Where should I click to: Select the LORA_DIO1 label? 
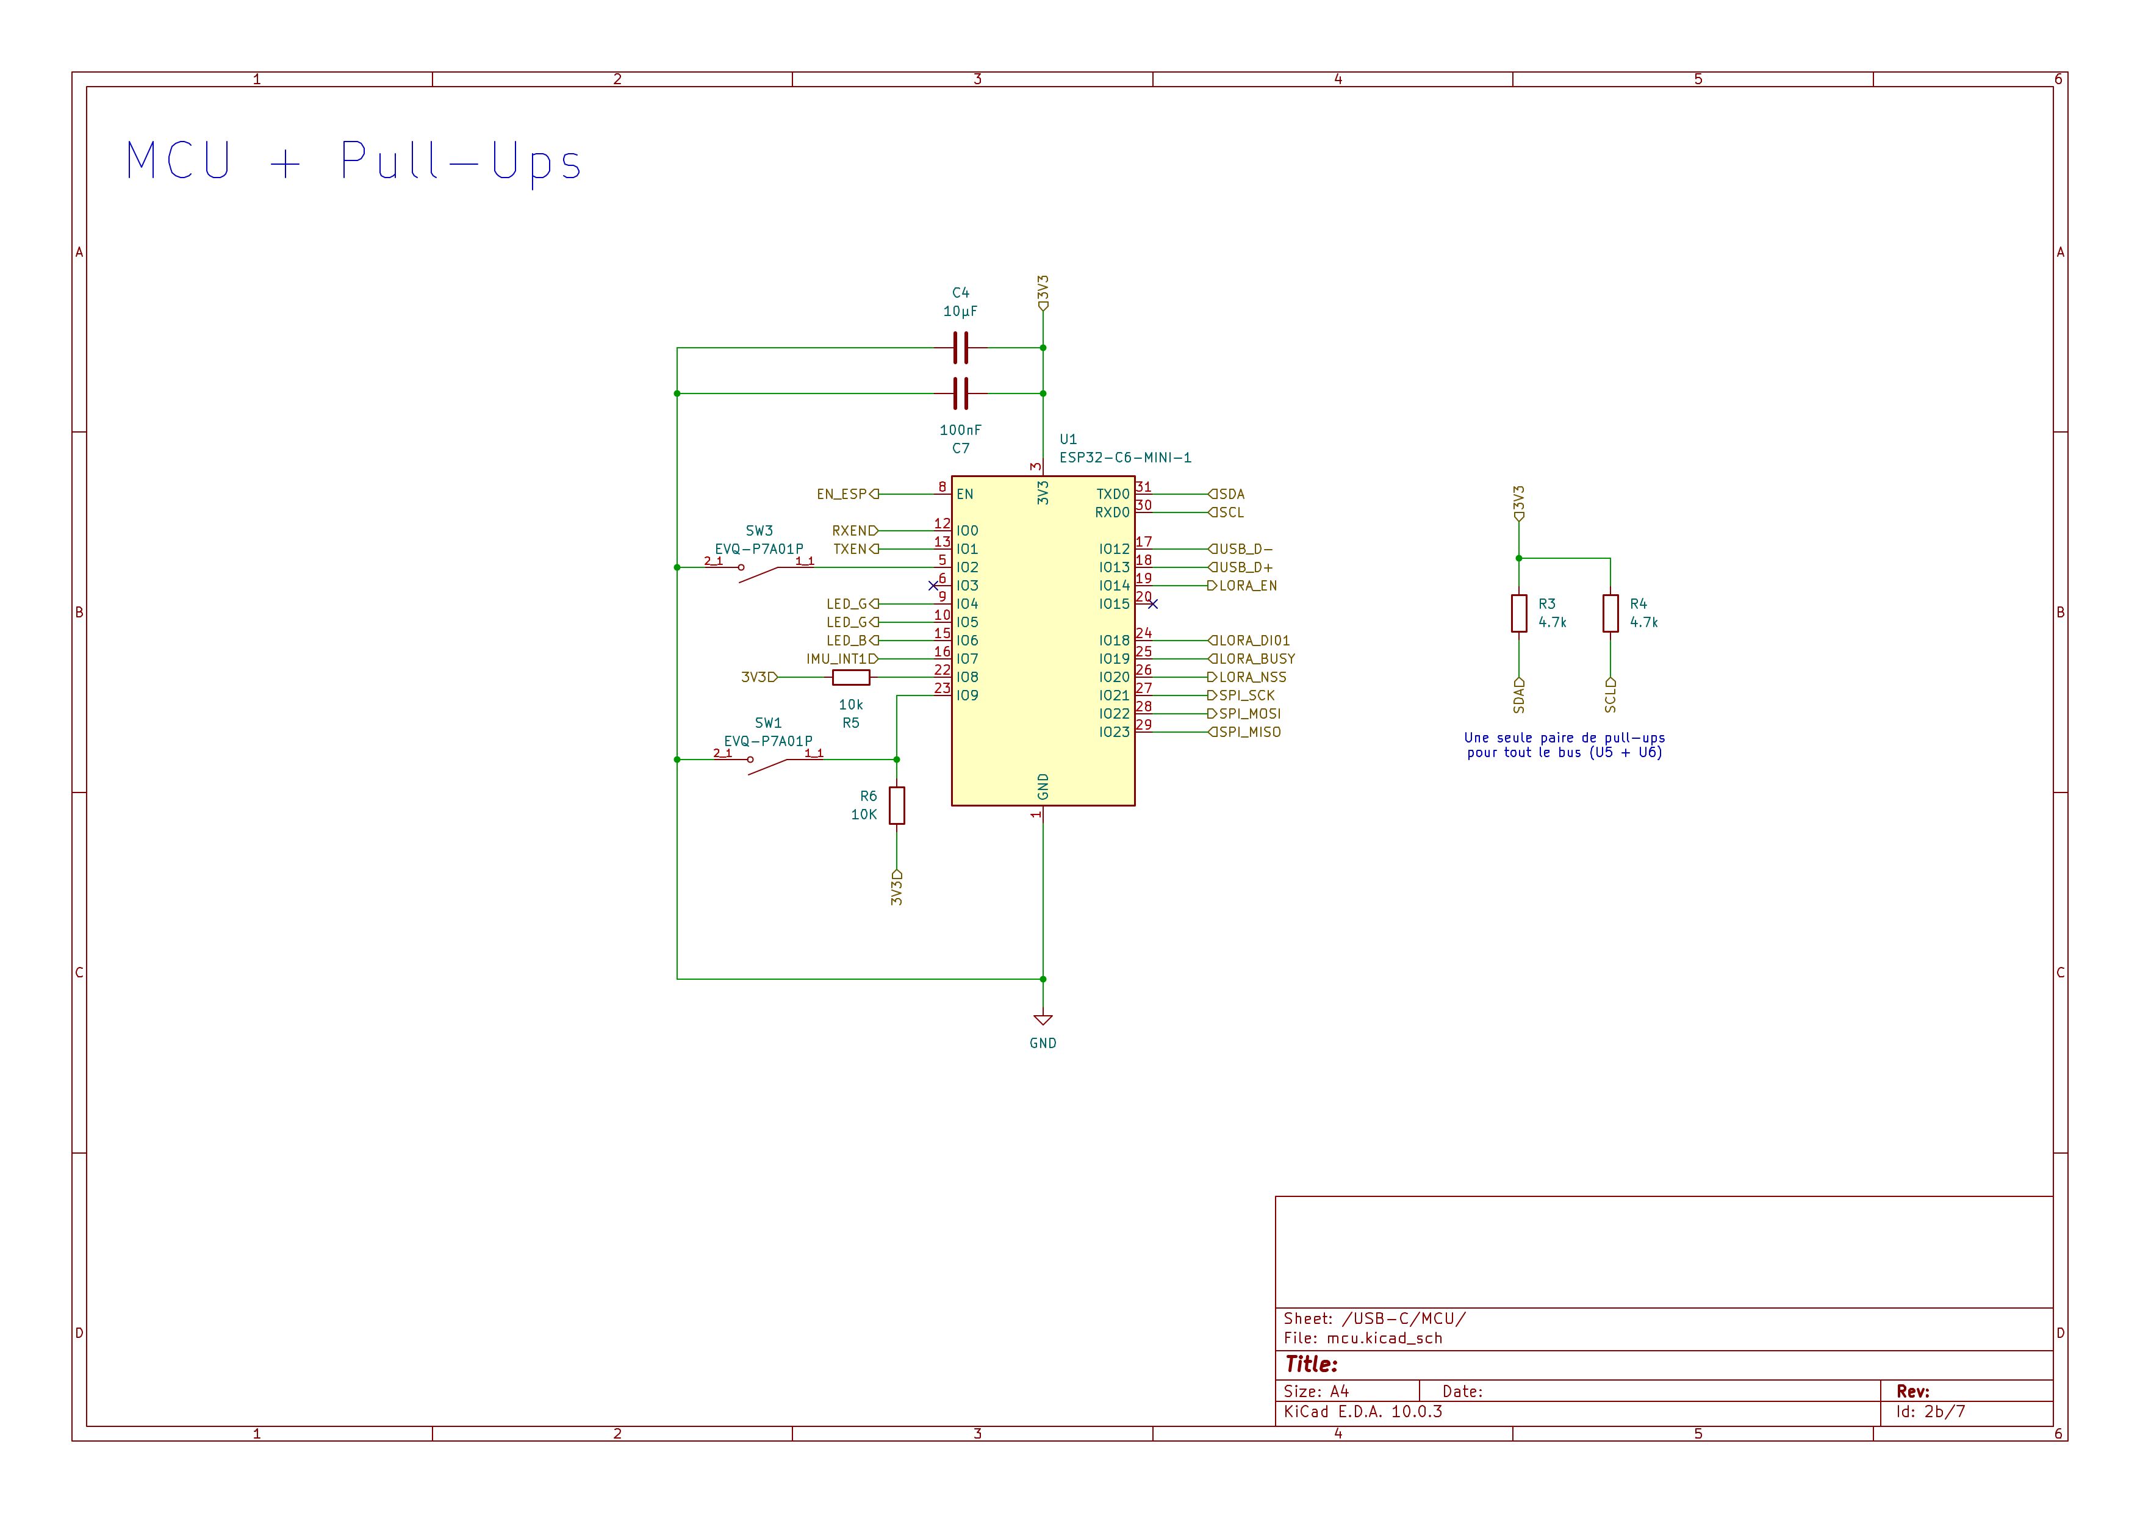1249,641
